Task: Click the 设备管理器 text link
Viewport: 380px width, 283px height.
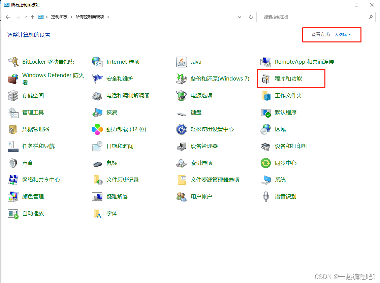Action: click(204, 146)
